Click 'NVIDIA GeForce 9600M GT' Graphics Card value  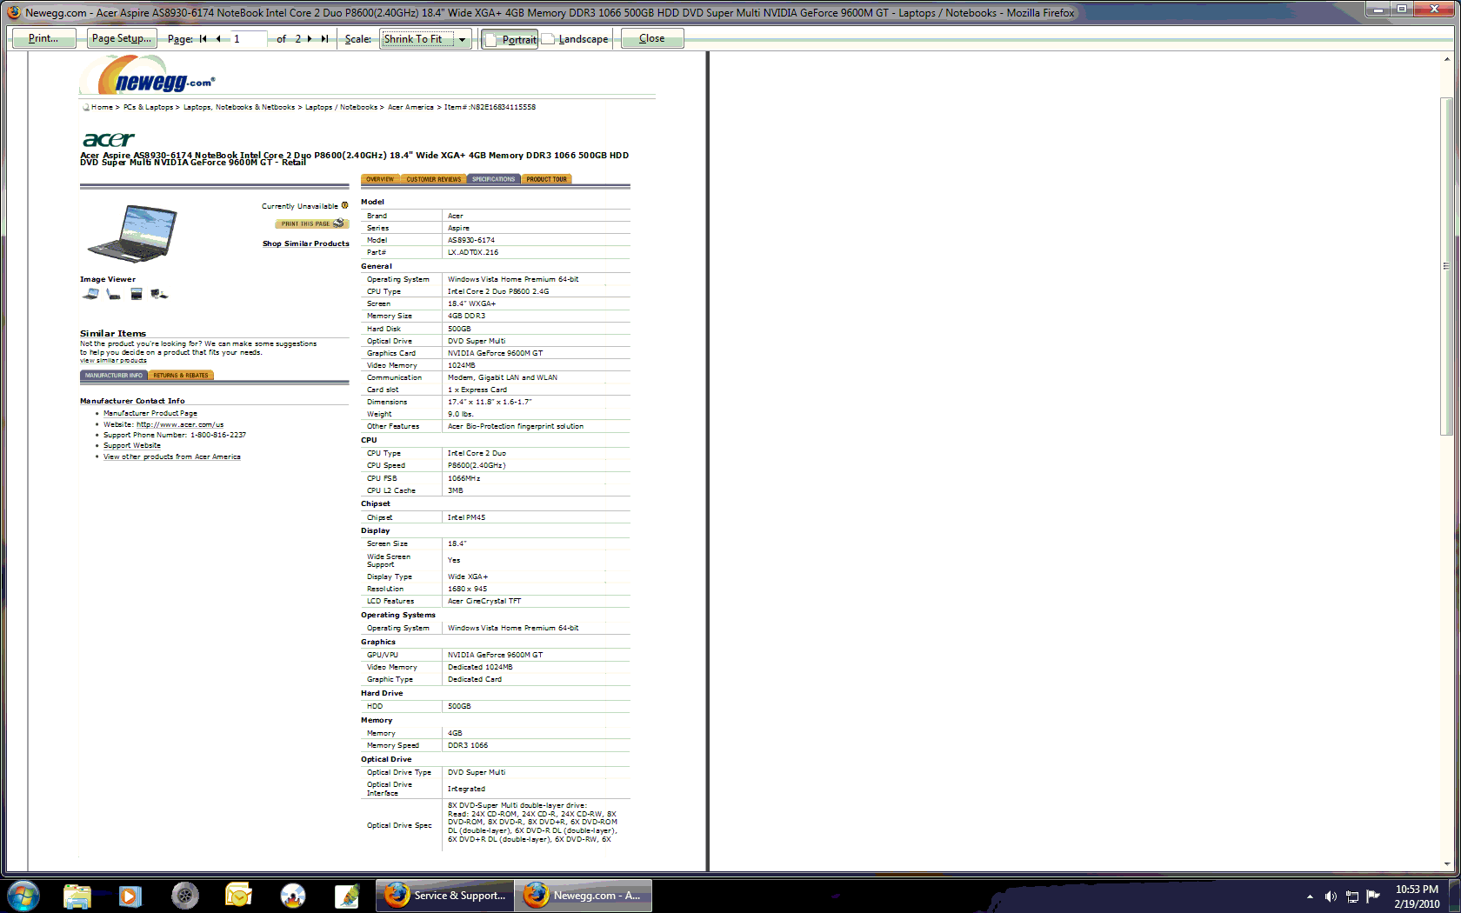(495, 354)
